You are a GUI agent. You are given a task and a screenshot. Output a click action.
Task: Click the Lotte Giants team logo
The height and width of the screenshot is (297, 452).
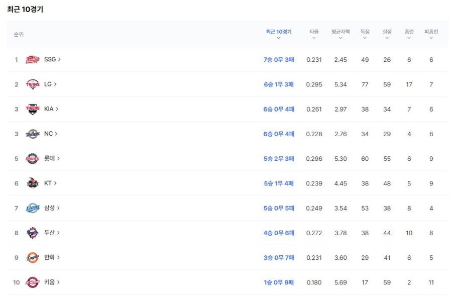32,159
